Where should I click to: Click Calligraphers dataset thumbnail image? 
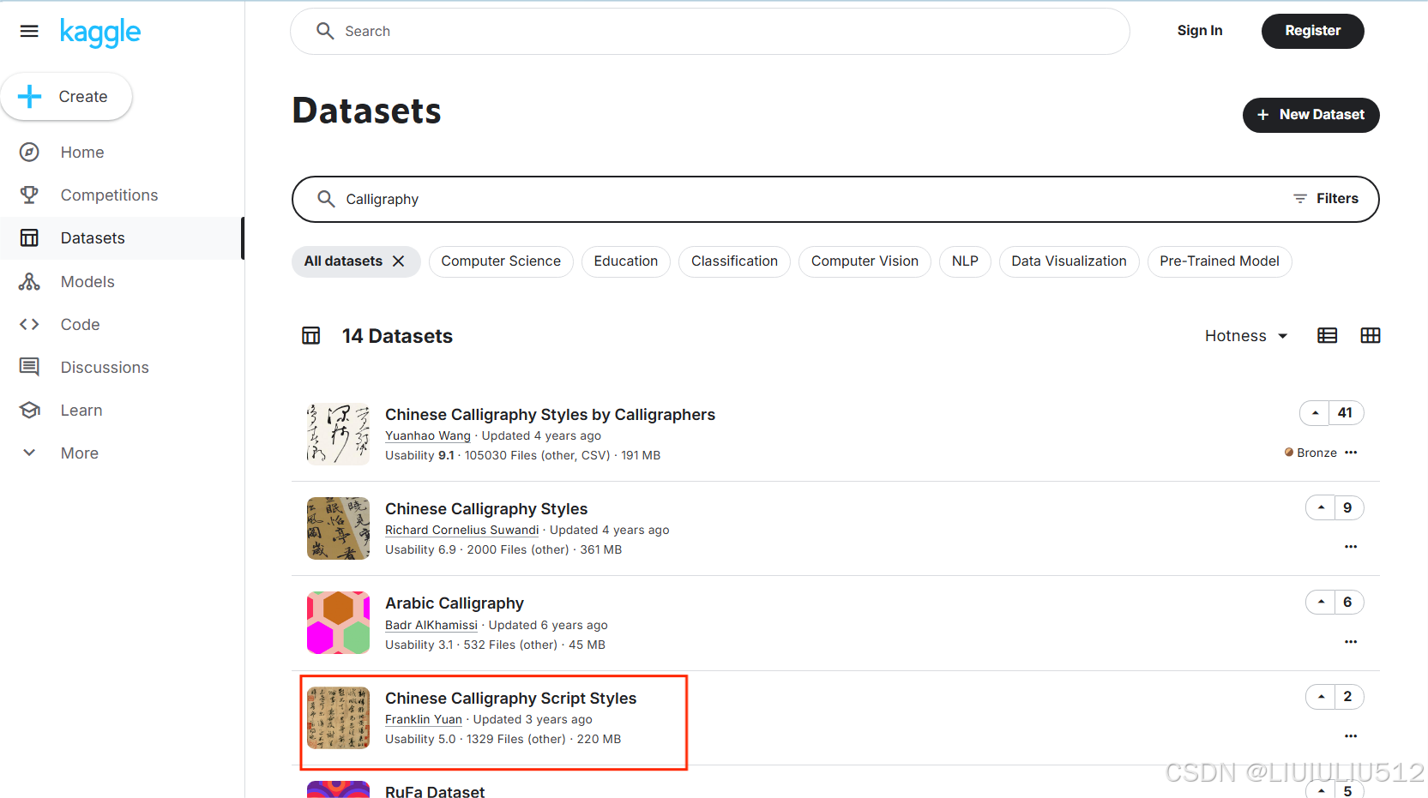(338, 434)
